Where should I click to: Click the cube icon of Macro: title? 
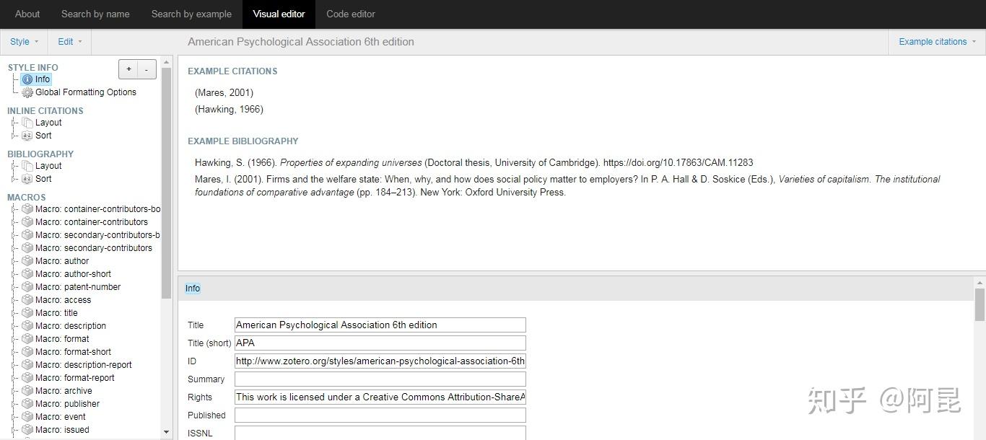27,313
